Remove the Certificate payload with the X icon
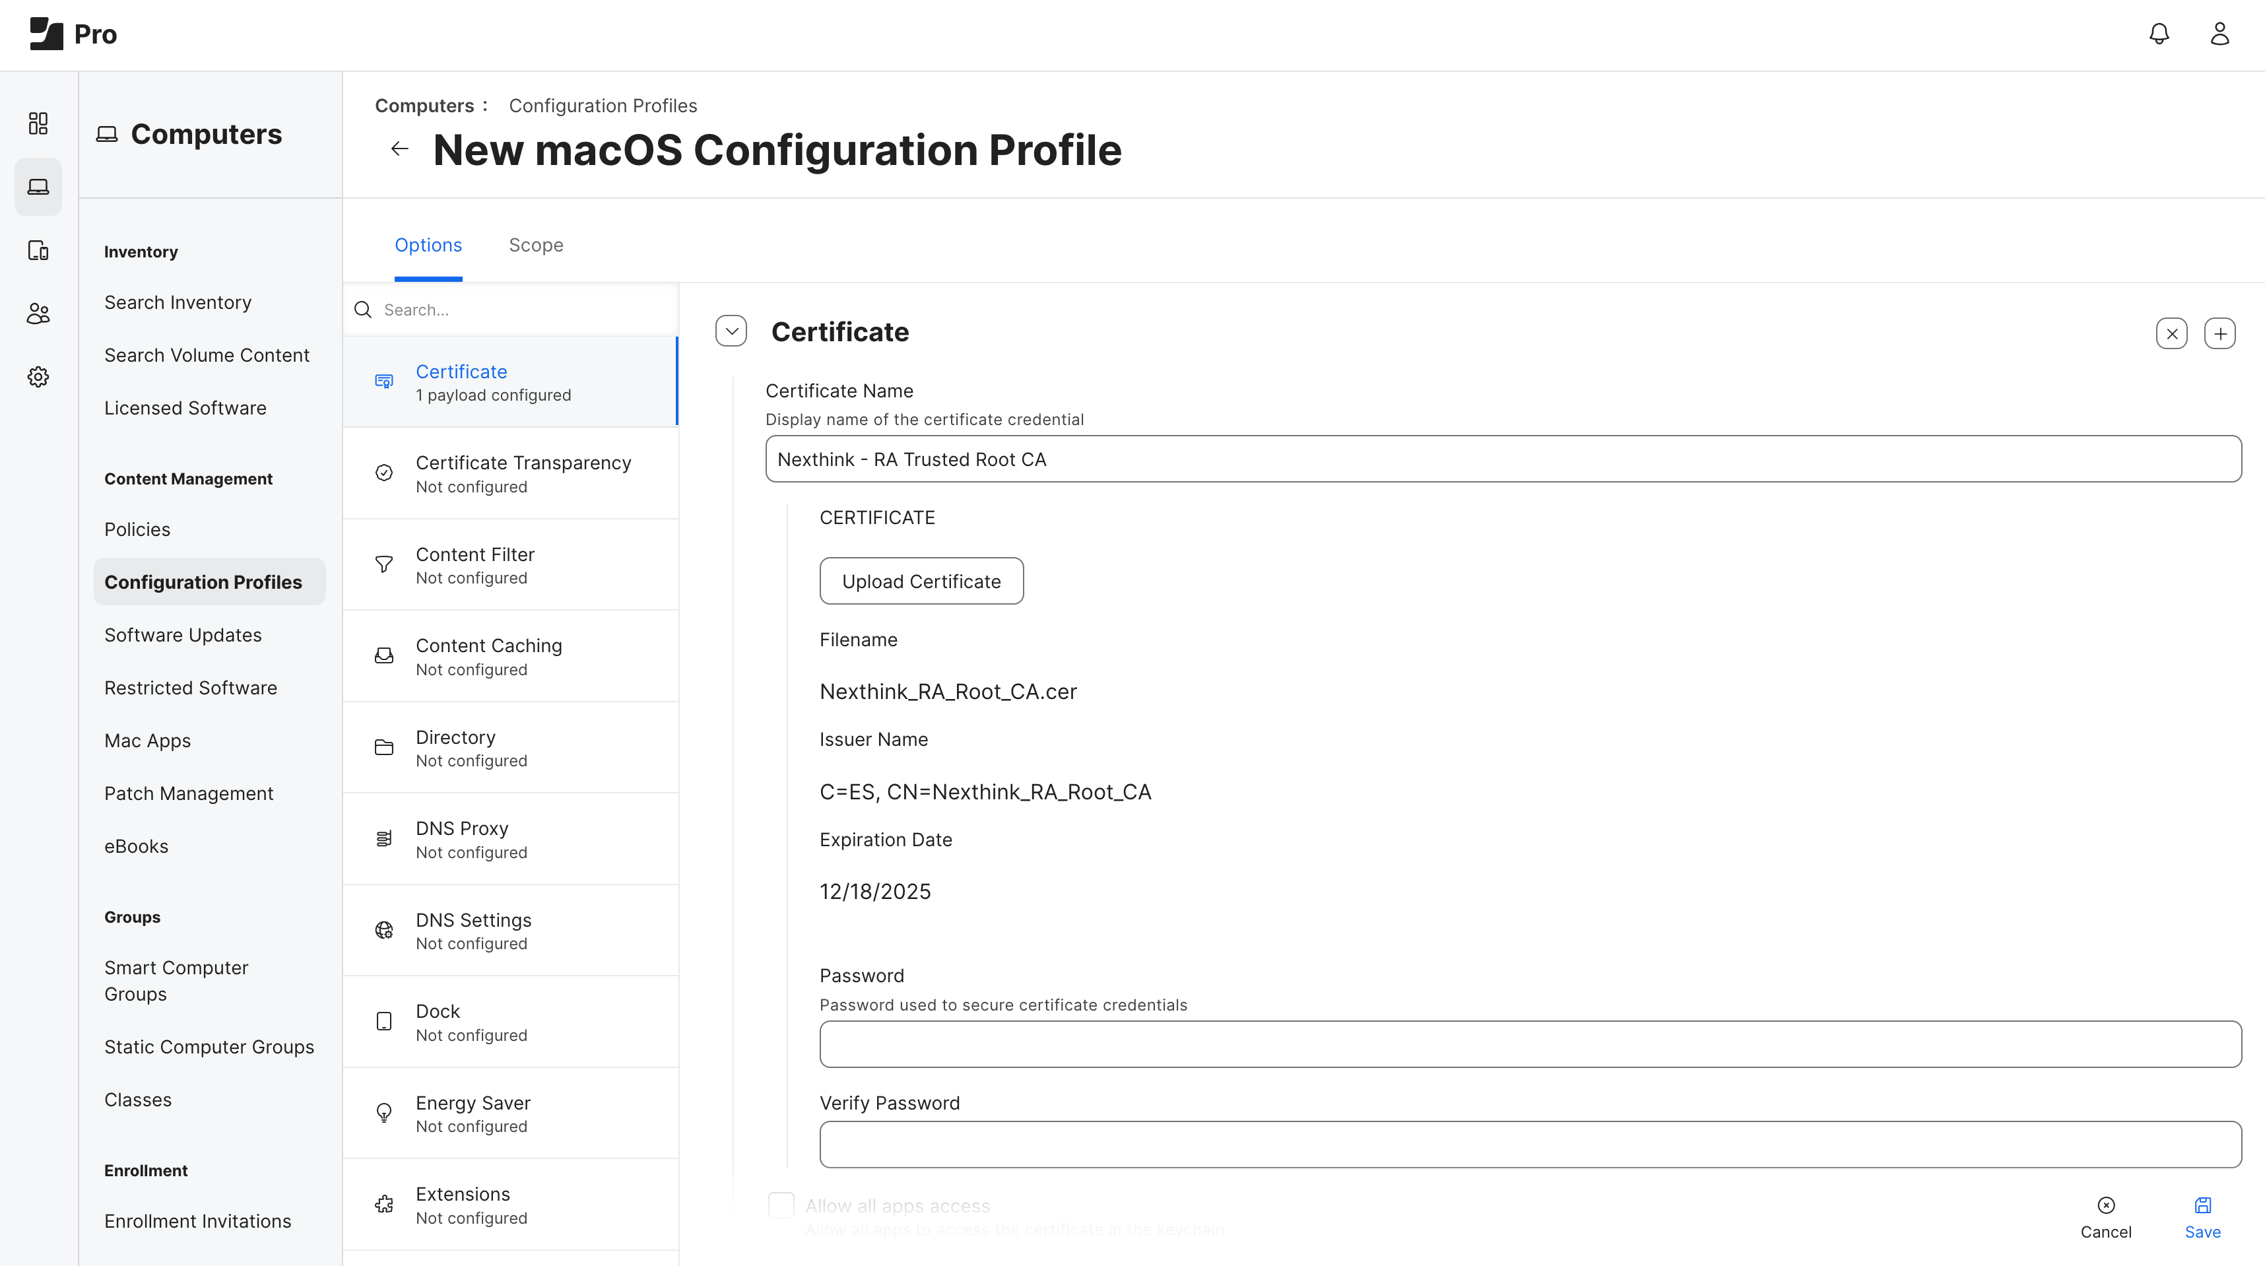2265x1266 pixels. click(2171, 334)
